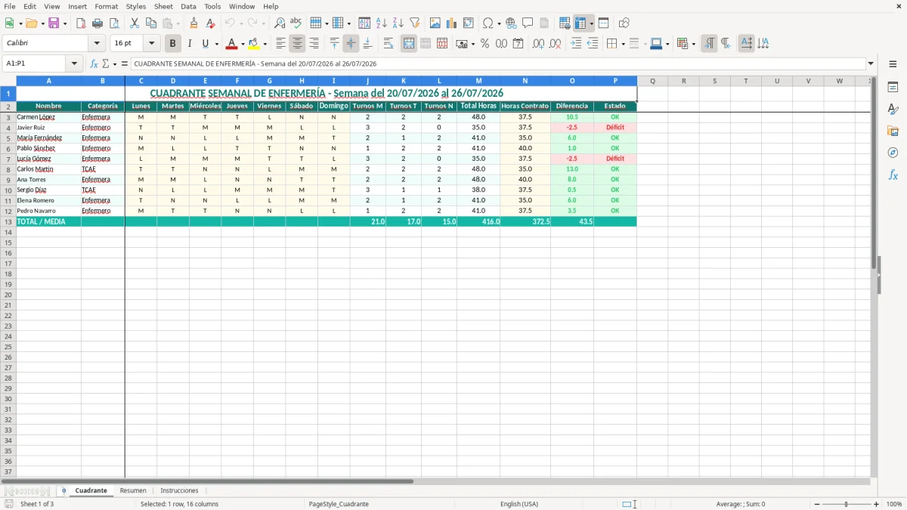
Task: Add a decimal place icon
Action: (x=538, y=44)
